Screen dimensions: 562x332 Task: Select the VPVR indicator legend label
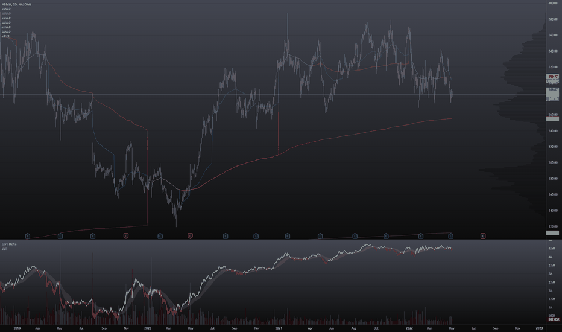point(6,36)
